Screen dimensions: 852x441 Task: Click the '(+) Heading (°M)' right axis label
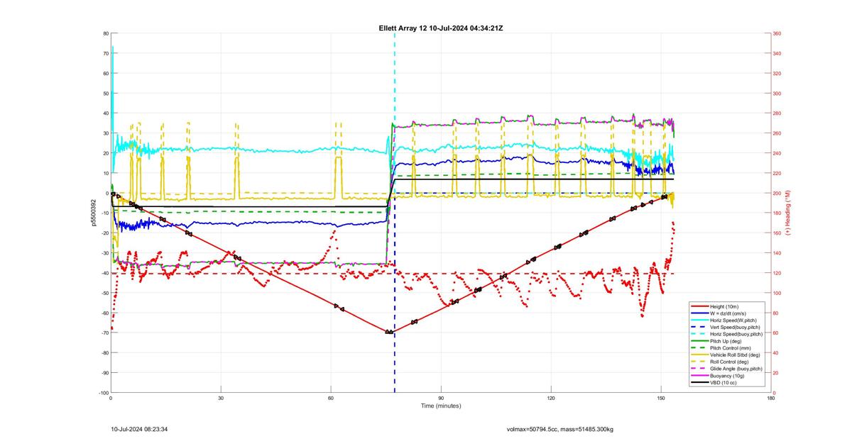(x=788, y=213)
